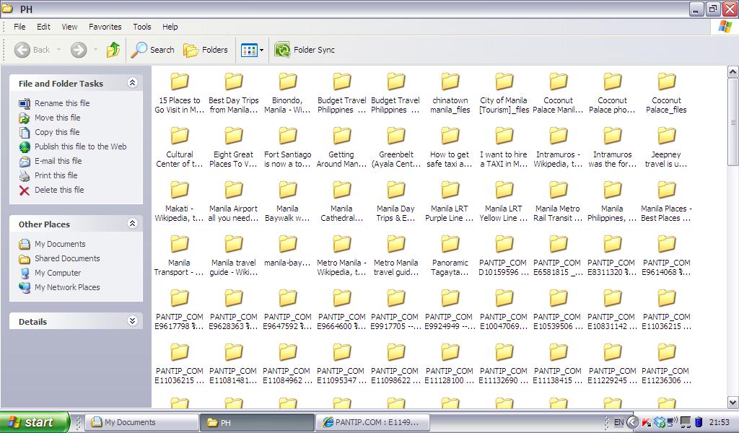Click the Windows Start button
739x433 pixels.
click(35, 422)
